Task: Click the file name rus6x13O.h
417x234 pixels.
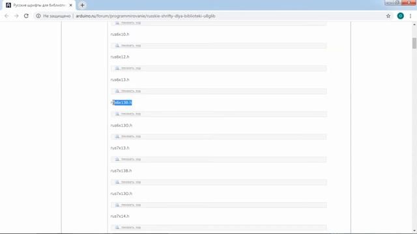Action: click(x=121, y=125)
